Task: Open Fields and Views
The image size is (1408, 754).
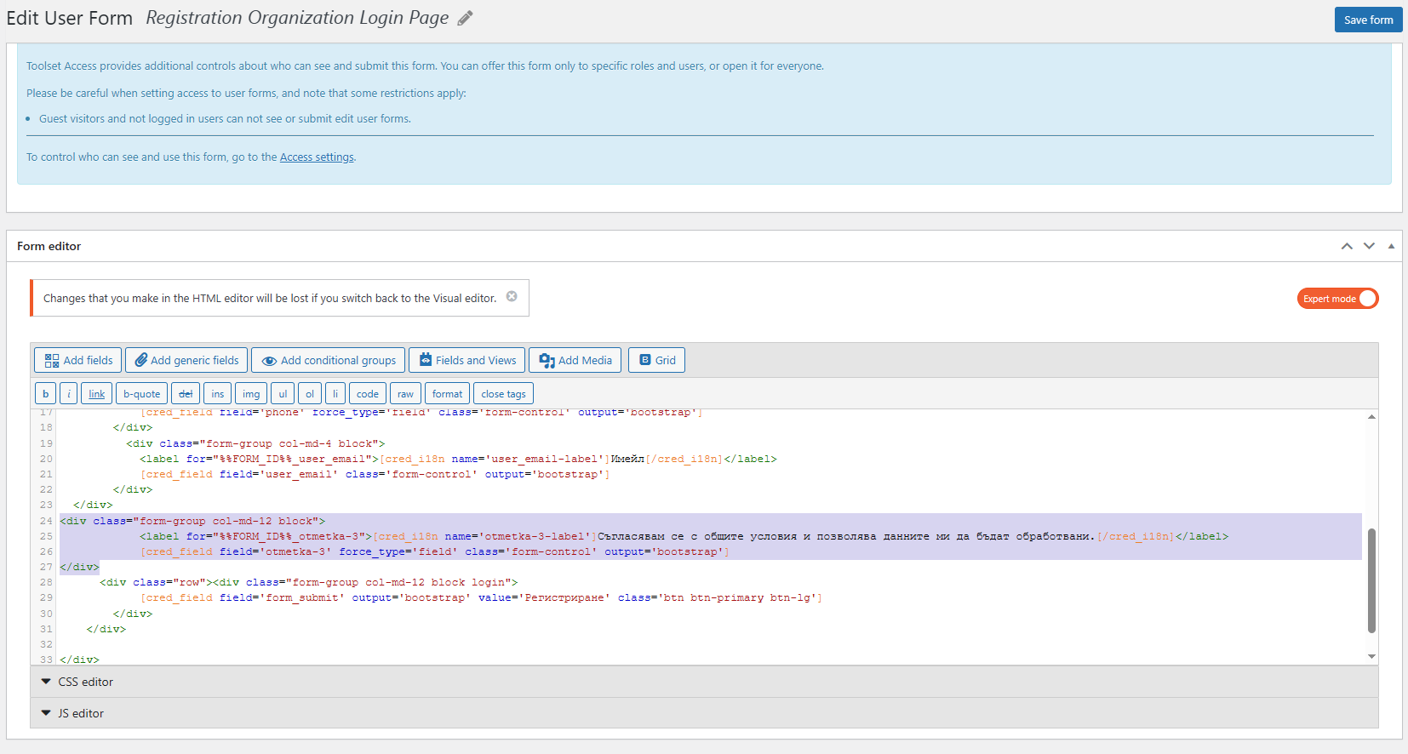Action: pos(466,360)
